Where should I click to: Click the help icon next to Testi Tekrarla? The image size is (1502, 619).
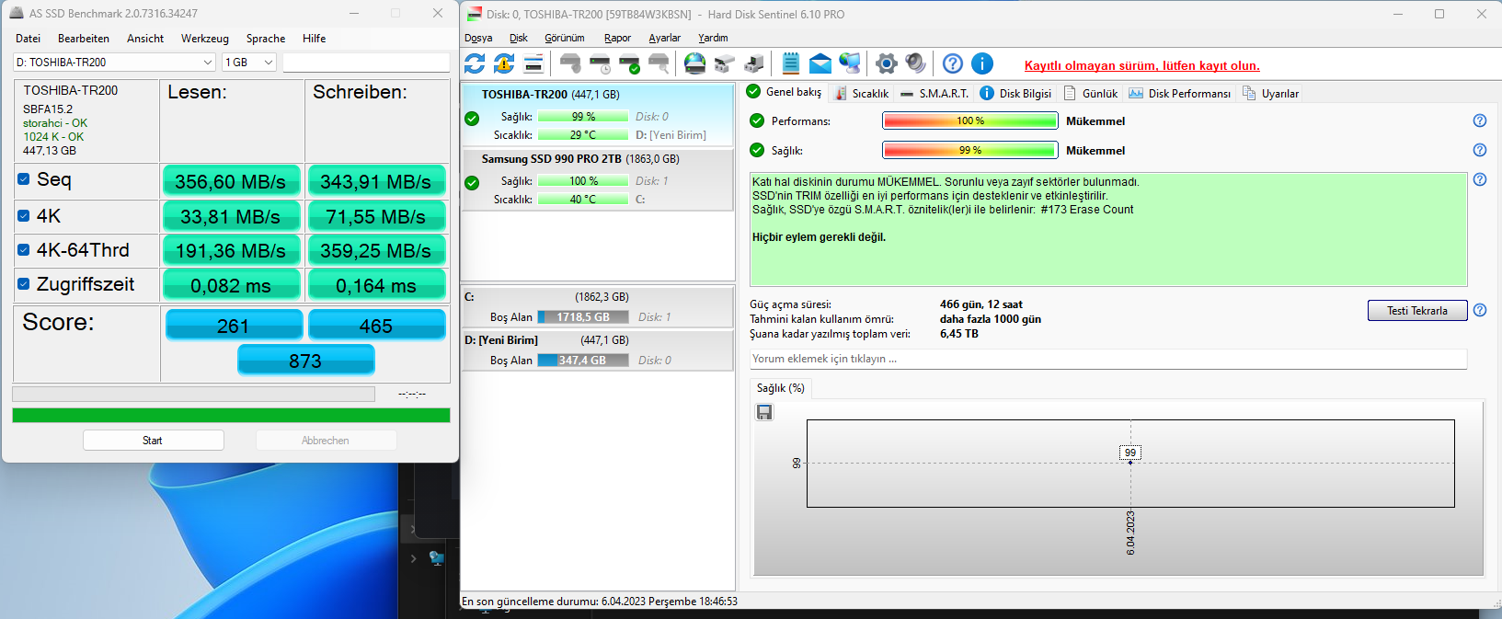(x=1480, y=310)
